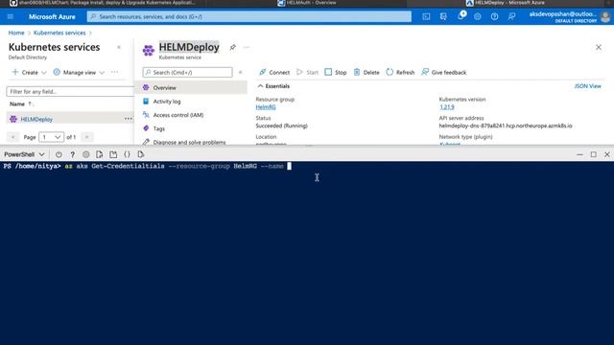The height and width of the screenshot is (345, 614).
Task: Open Kubernetes version 1.21.9 link
Action: (x=447, y=106)
